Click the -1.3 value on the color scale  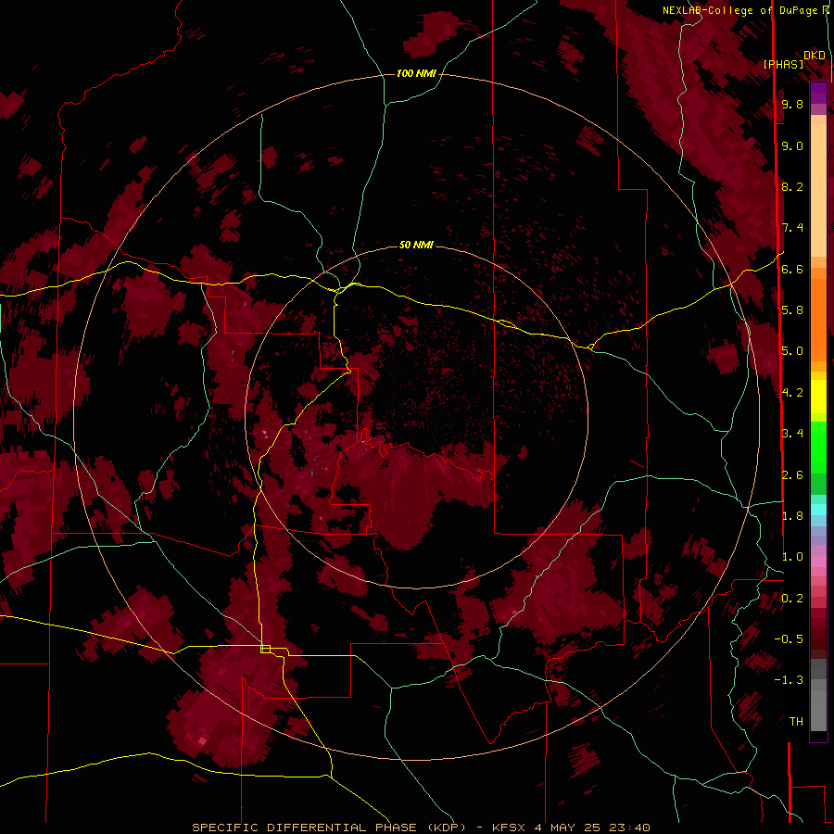789,680
